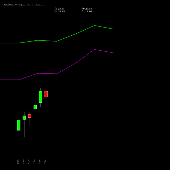Click the 18 Dec date label
This screenshot has height=170, width=170.
(x=40, y=161)
